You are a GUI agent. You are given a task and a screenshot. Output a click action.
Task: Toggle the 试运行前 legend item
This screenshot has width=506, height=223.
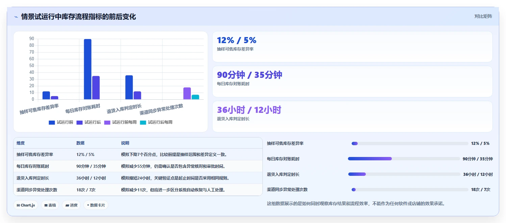61,122
